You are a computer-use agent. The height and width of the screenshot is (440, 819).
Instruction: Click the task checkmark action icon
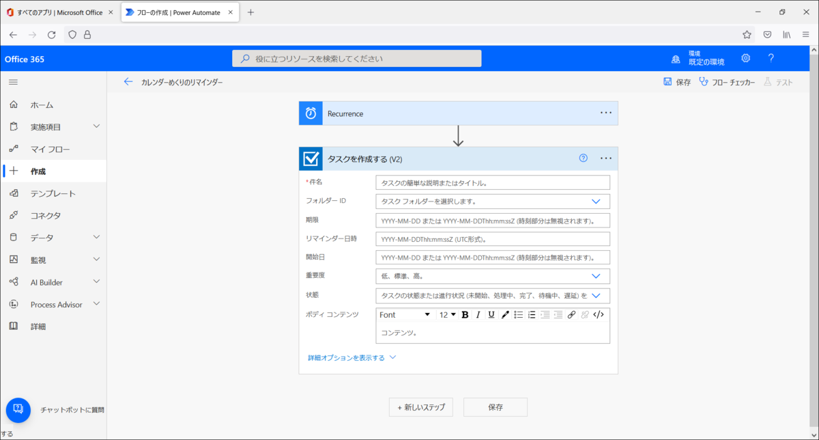pos(311,159)
